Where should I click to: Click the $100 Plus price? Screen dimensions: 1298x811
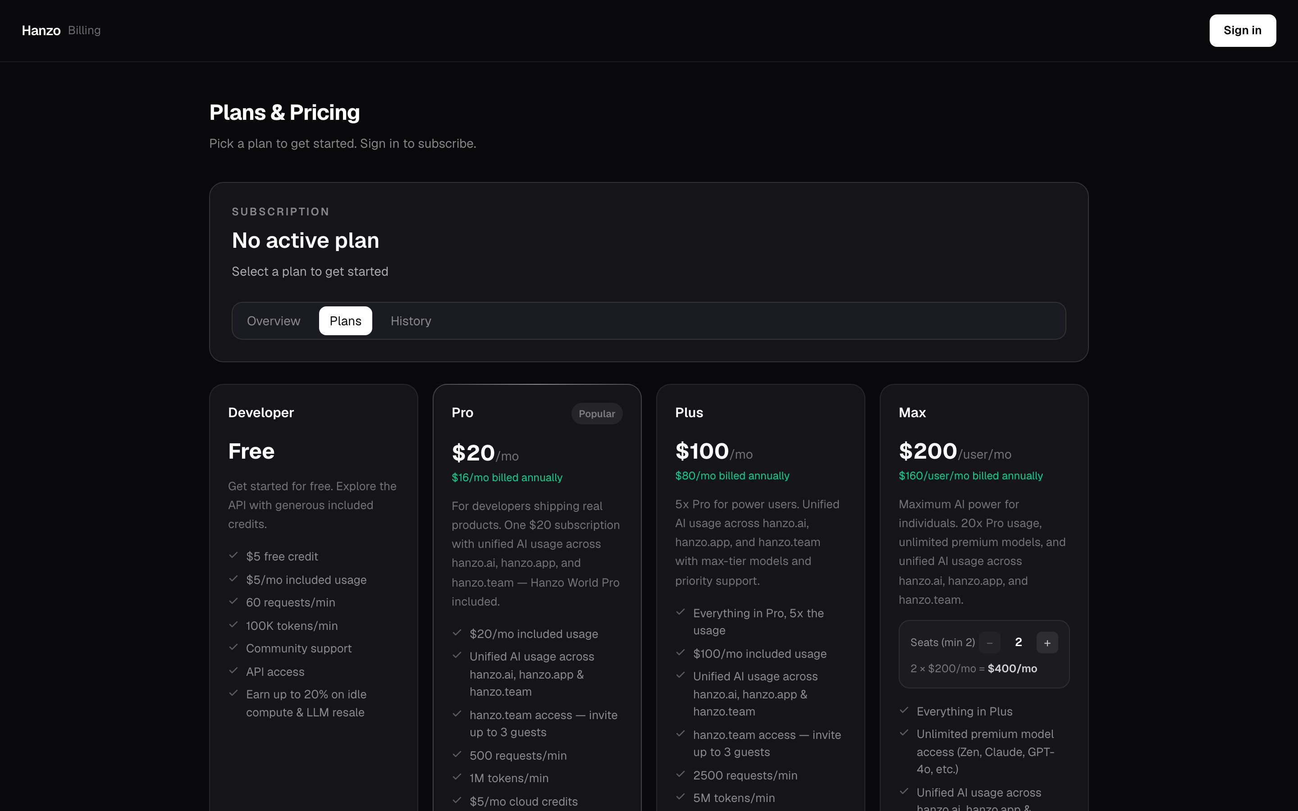click(x=702, y=451)
